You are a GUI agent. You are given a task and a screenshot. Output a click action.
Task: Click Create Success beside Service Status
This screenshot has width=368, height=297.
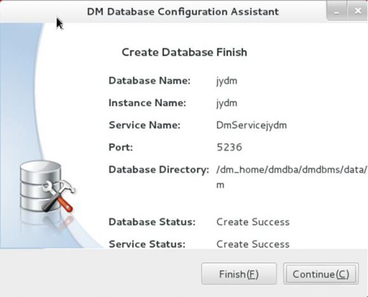[253, 244]
